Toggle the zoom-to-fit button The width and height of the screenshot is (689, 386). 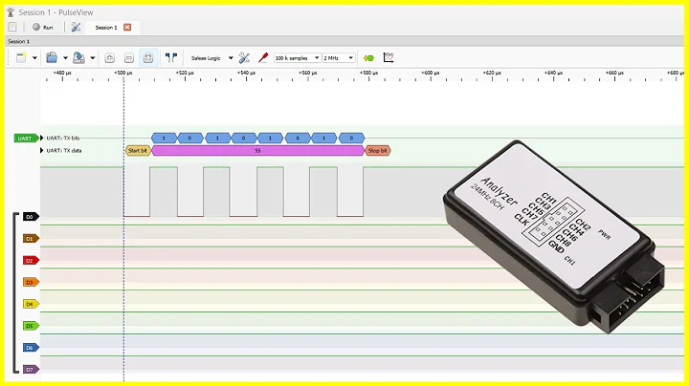pyautogui.click(x=148, y=58)
